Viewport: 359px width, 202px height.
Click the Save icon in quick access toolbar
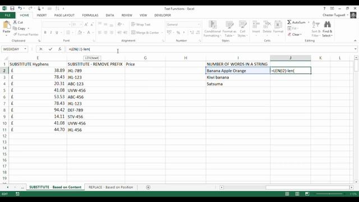[12, 8]
